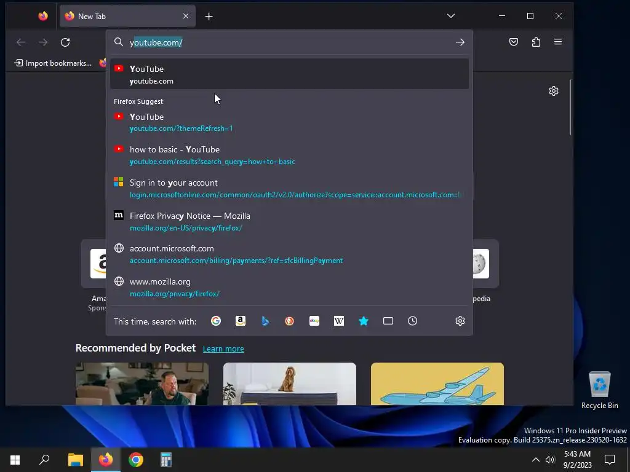The image size is (630, 472).
Task: Open Pocket story with man on couch
Action: click(142, 383)
